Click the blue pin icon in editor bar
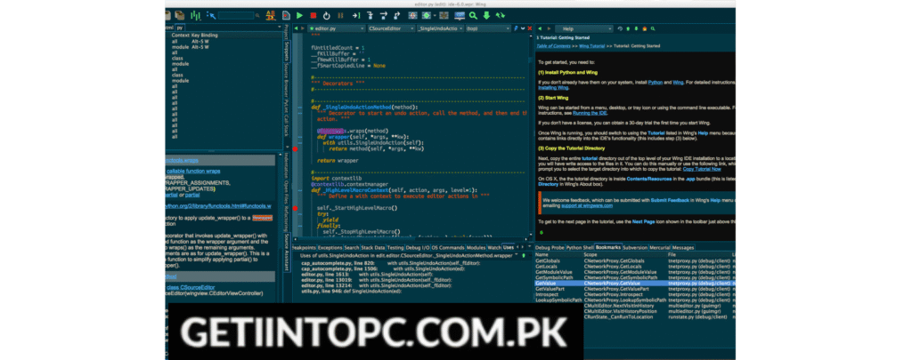The width and height of the screenshot is (912, 360). [516, 28]
